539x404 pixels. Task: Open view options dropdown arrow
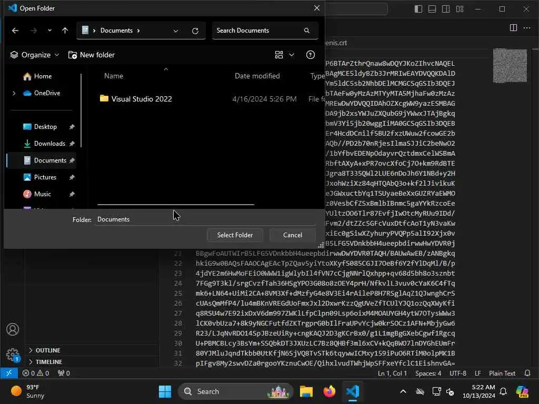pyautogui.click(x=292, y=55)
